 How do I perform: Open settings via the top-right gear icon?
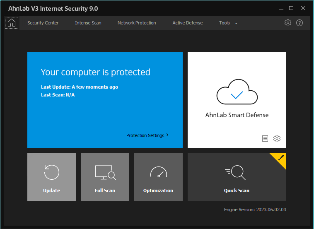point(288,23)
